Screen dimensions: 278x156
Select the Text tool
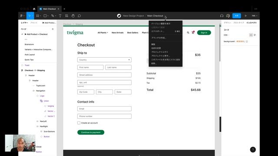click(x=60, y=16)
